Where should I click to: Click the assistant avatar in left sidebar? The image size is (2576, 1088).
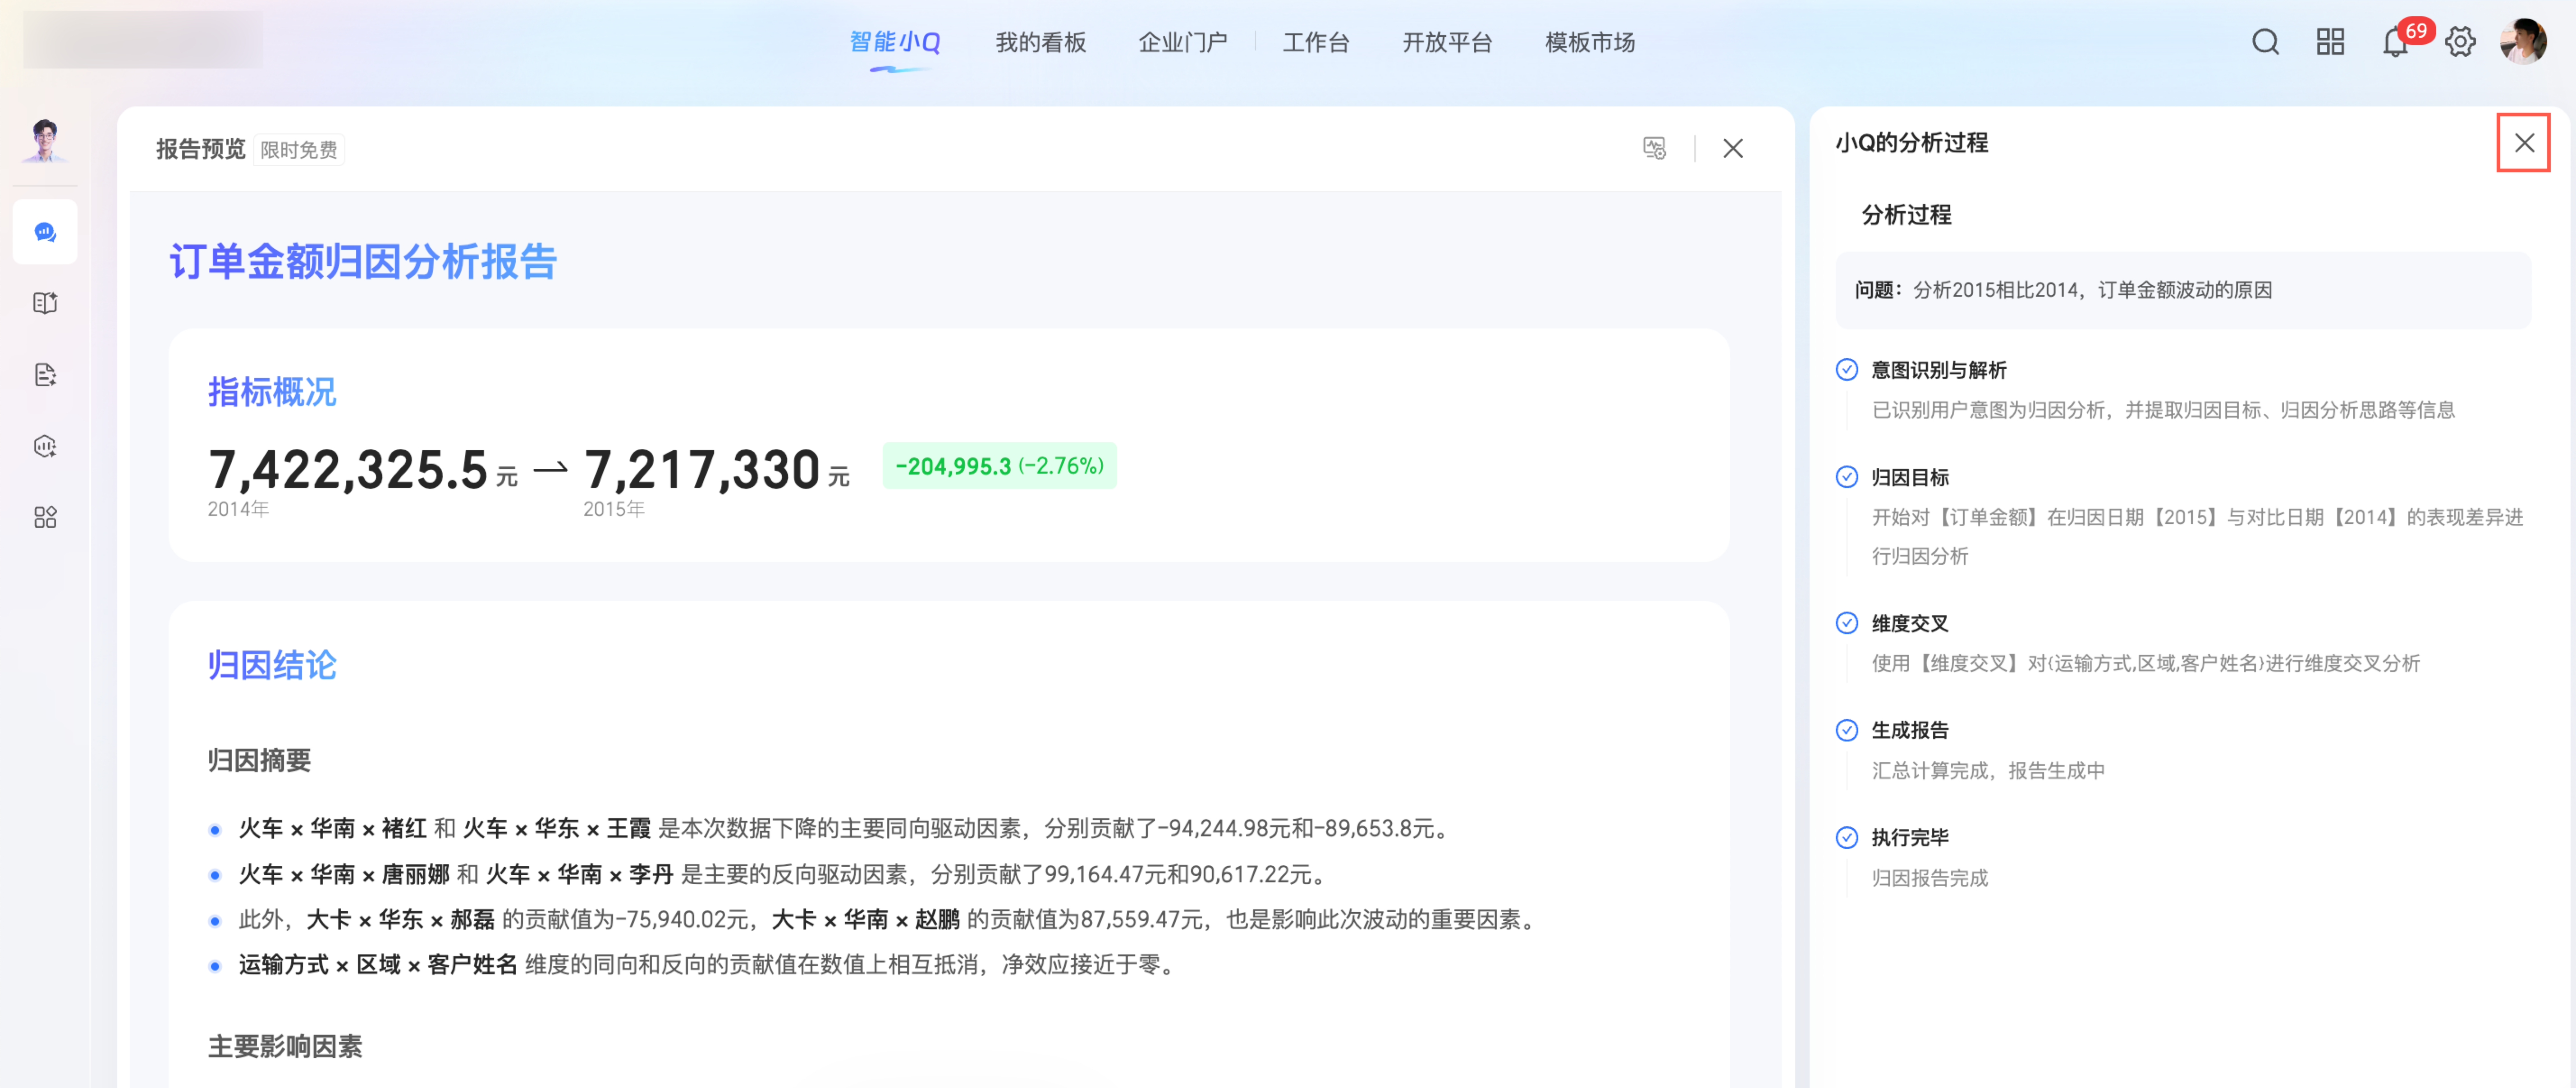point(45,140)
